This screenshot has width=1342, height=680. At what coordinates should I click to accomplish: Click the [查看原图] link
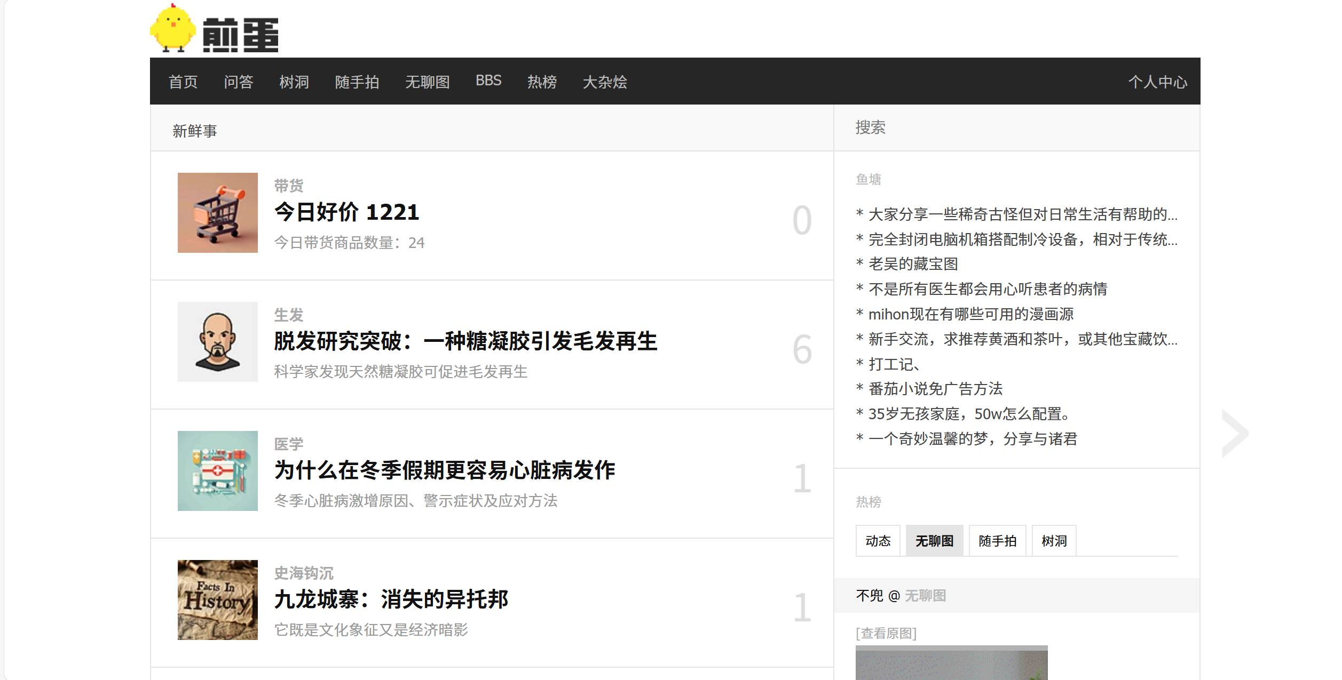coord(886,633)
